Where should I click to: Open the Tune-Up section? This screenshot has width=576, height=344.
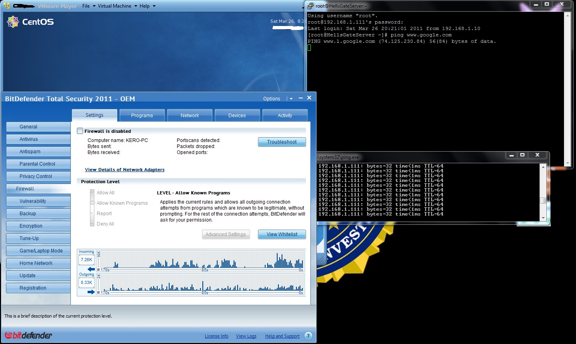38,238
